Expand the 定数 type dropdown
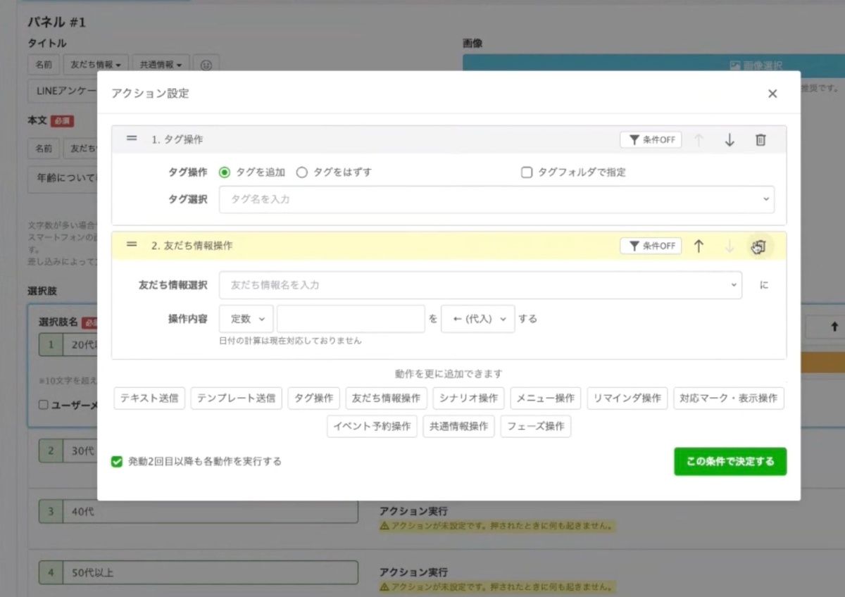 tap(246, 319)
